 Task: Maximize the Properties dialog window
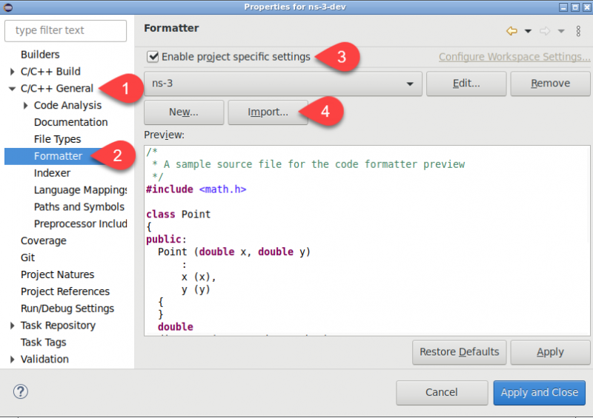click(x=575, y=7)
